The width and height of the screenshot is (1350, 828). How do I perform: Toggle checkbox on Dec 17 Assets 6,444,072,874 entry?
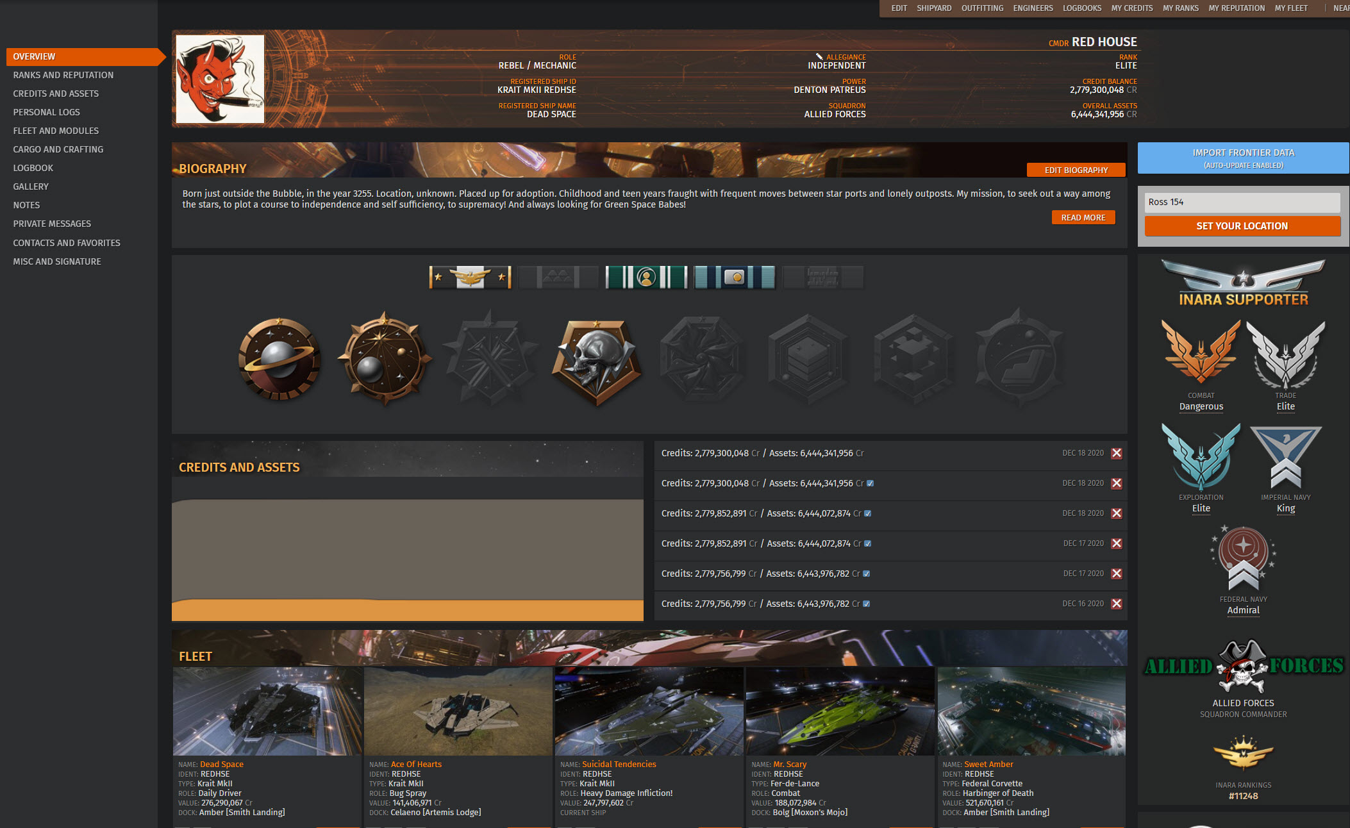pos(867,543)
